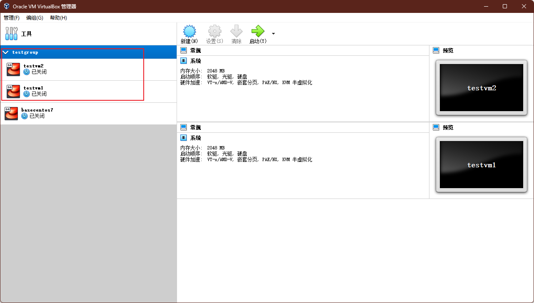Click the testvm1 preview thumbnail
Screen dimensions: 534x303
(x=482, y=165)
